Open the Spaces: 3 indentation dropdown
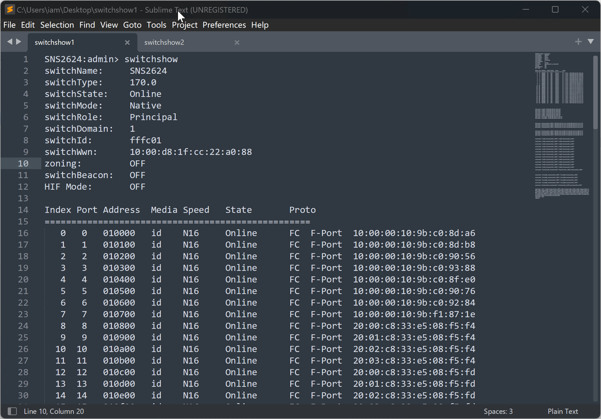The width and height of the screenshot is (601, 419). pyautogui.click(x=498, y=411)
